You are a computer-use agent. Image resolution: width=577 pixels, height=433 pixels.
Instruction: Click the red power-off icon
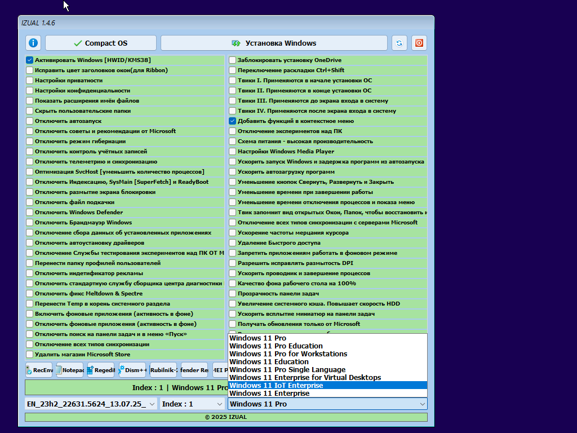[419, 43]
